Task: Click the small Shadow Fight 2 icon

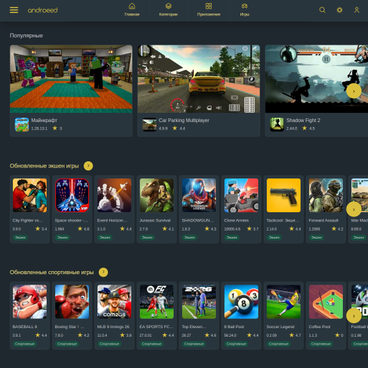Action: (277, 125)
